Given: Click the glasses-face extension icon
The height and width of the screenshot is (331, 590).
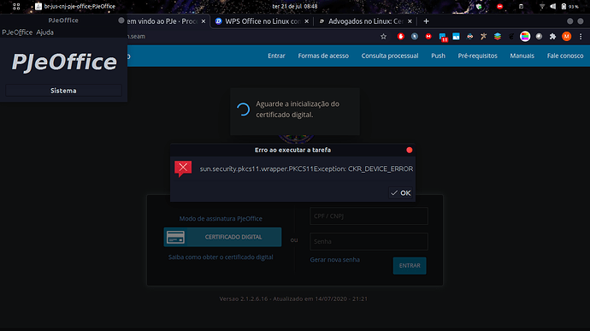Looking at the screenshot, I should coord(469,37).
